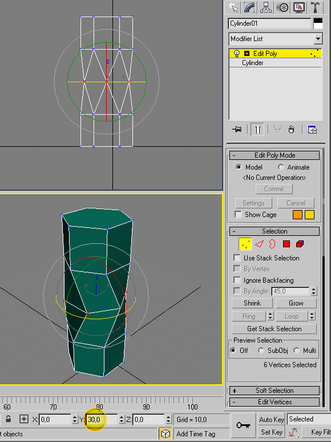Image resolution: width=331 pixels, height=442 pixels.
Task: Select the Animate radio button
Action: 281,167
